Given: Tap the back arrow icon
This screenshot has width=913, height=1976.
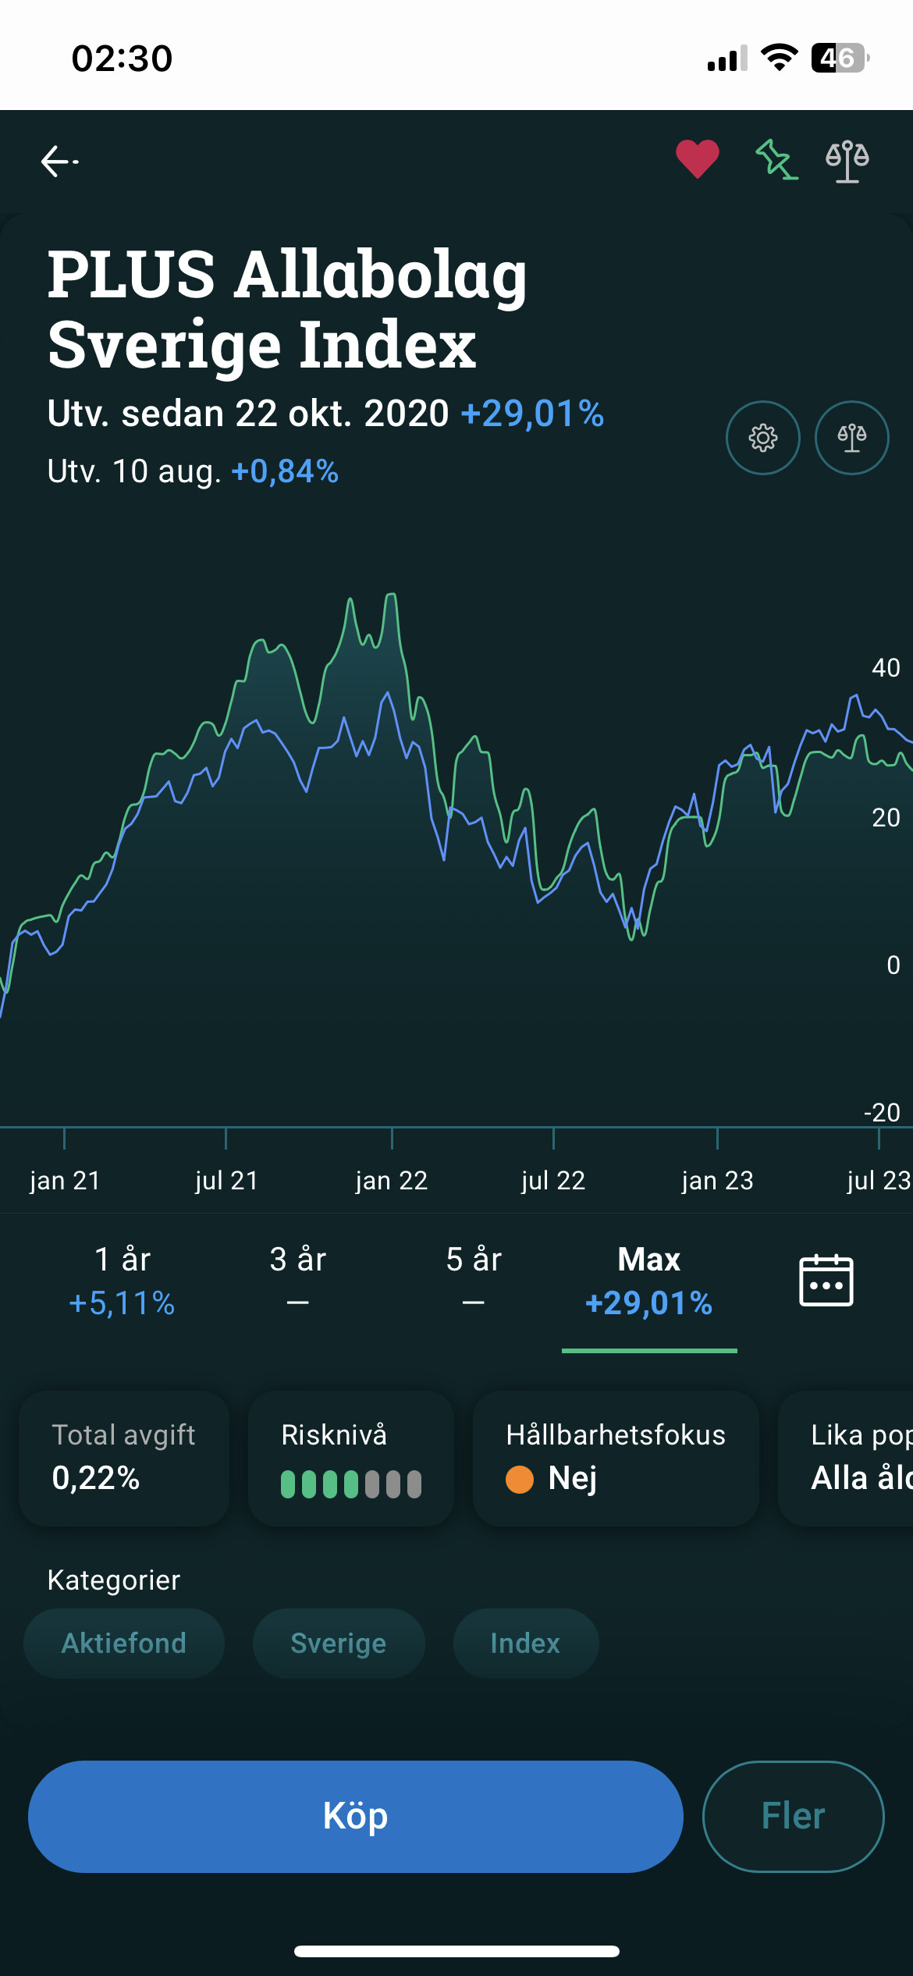Looking at the screenshot, I should point(59,162).
